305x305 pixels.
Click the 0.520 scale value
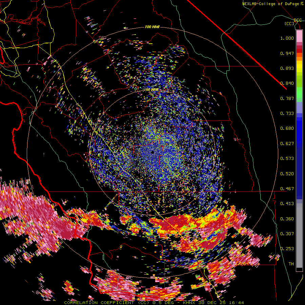(x=287, y=174)
